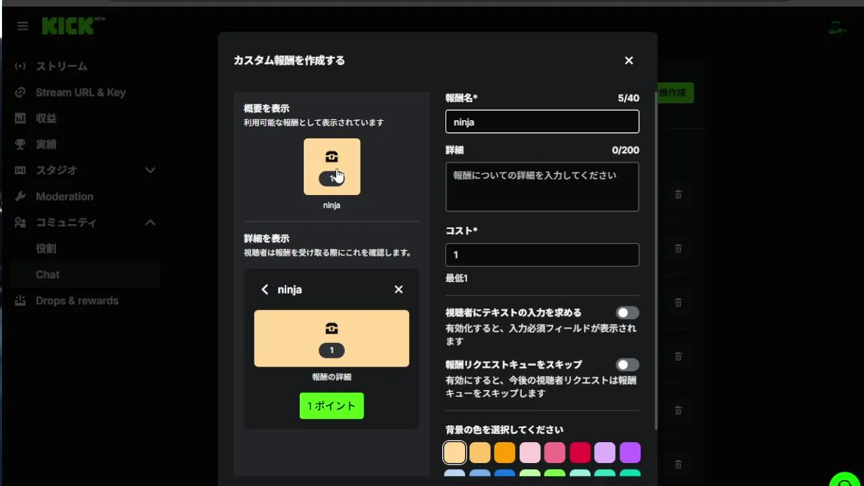864x486 pixels.
Task: Click the Stream URL & Key link icon
Action: click(20, 92)
